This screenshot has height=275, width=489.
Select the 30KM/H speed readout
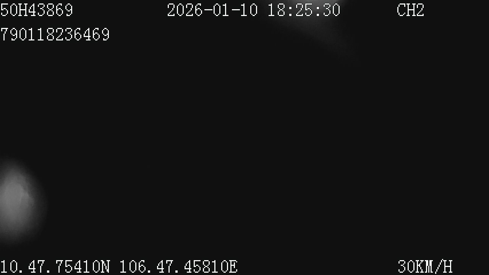click(425, 267)
